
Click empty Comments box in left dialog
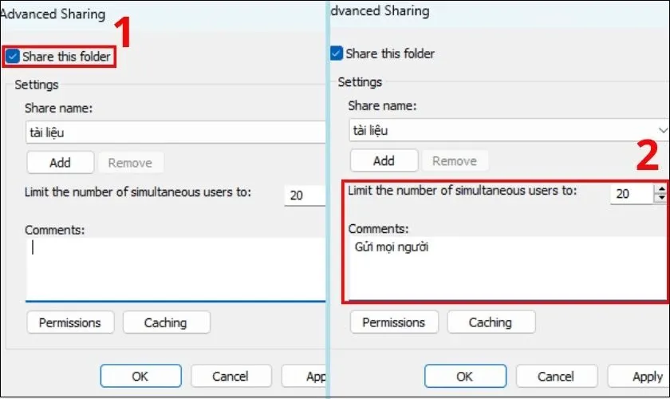pyautogui.click(x=175, y=269)
